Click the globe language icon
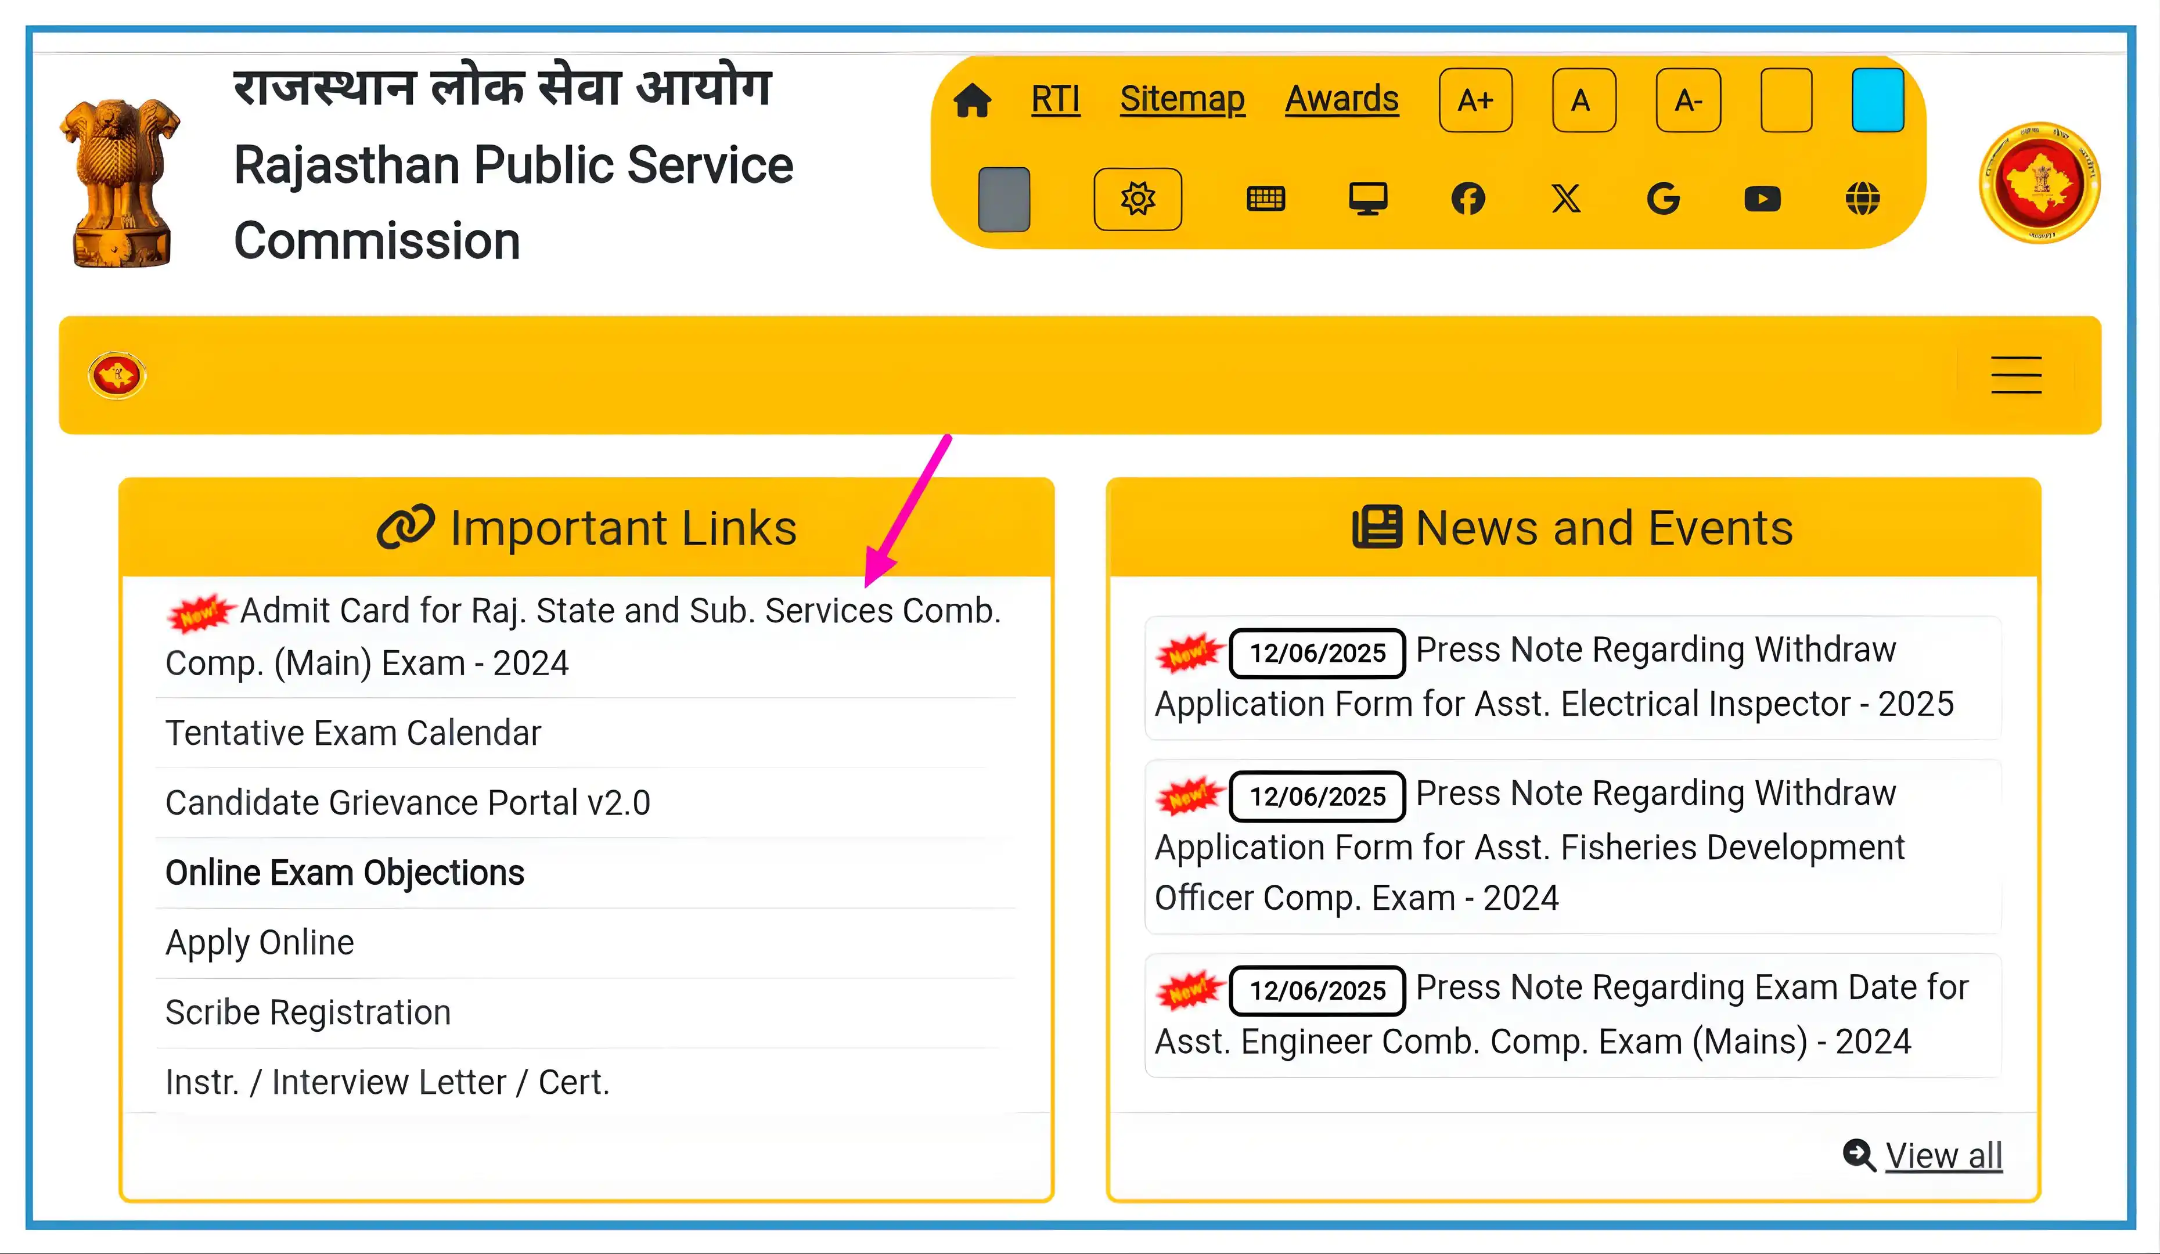Screen dimensions: 2160x1254 click(x=1862, y=199)
